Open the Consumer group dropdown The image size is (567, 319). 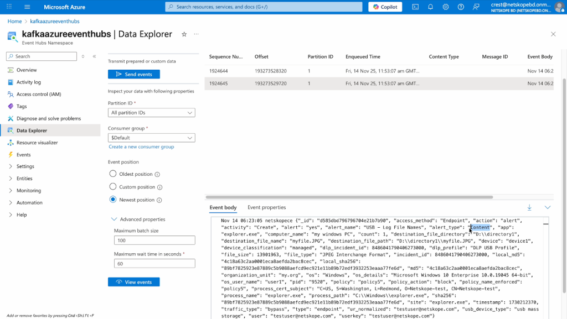point(152,138)
